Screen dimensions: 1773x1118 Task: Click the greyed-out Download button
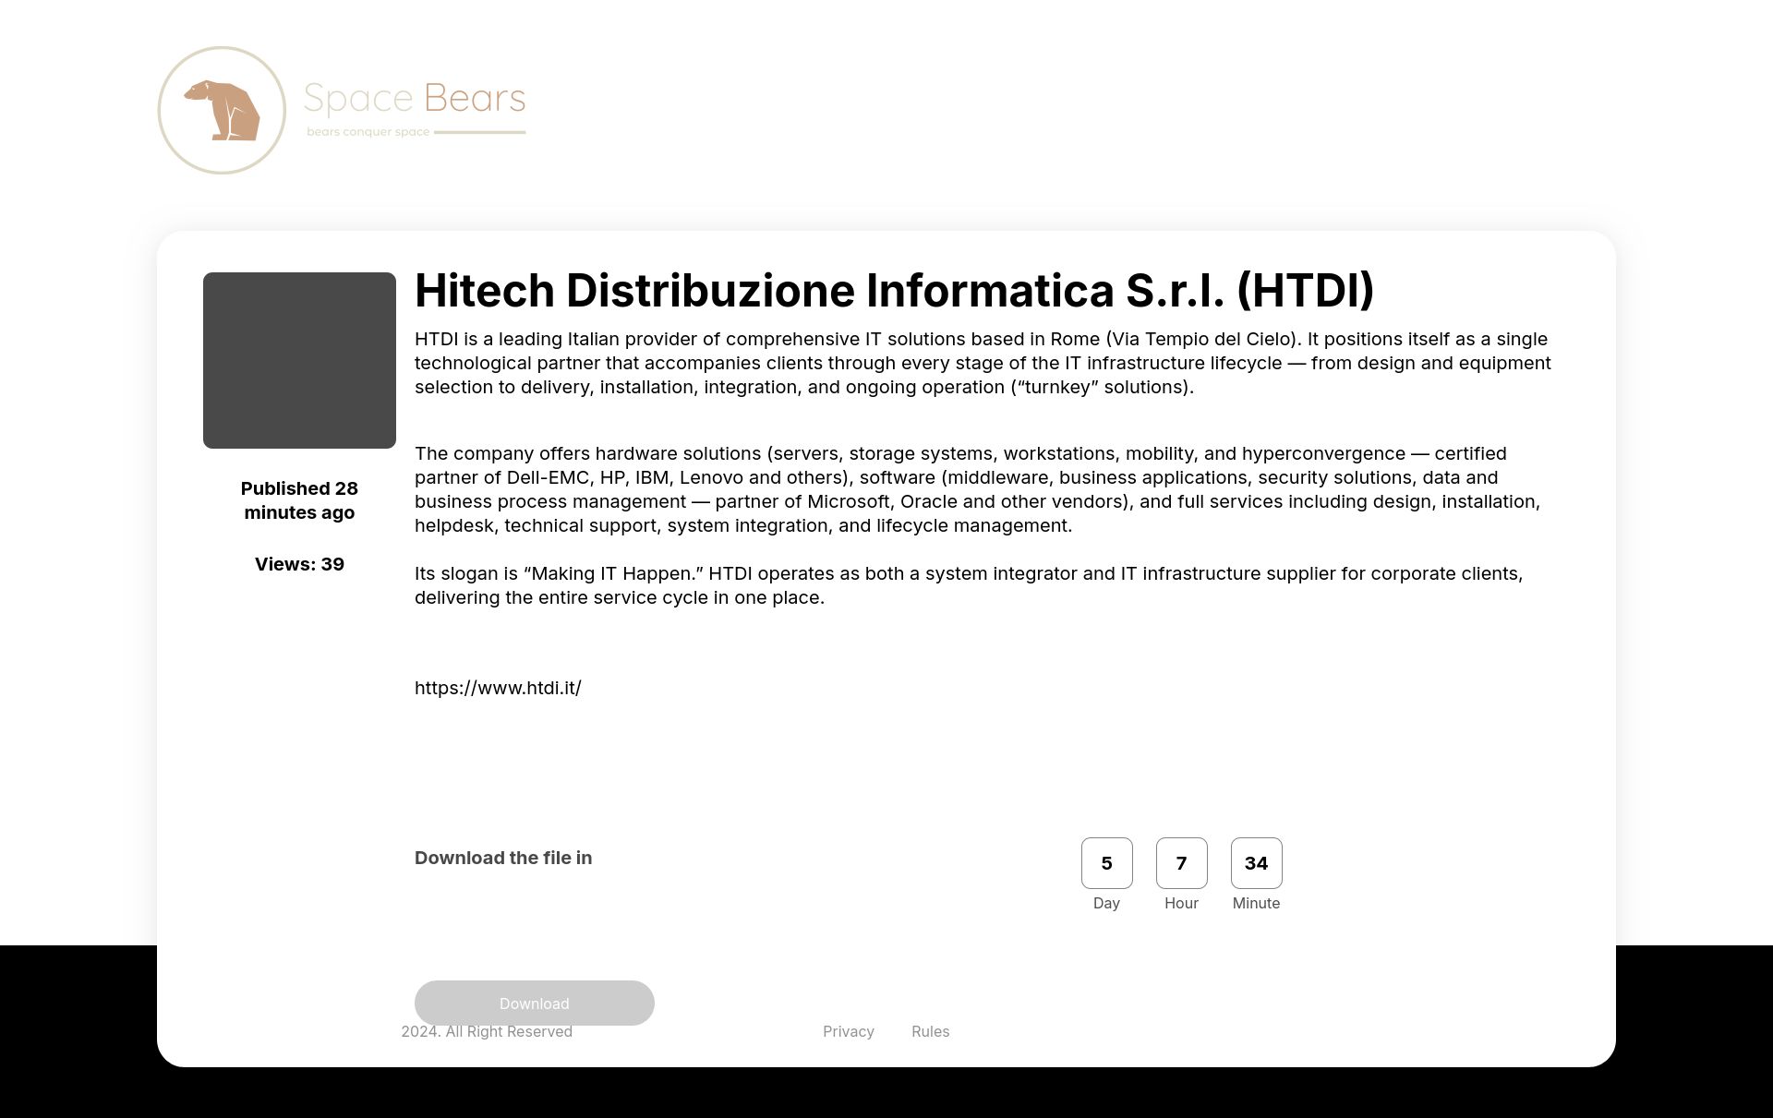(x=535, y=1003)
